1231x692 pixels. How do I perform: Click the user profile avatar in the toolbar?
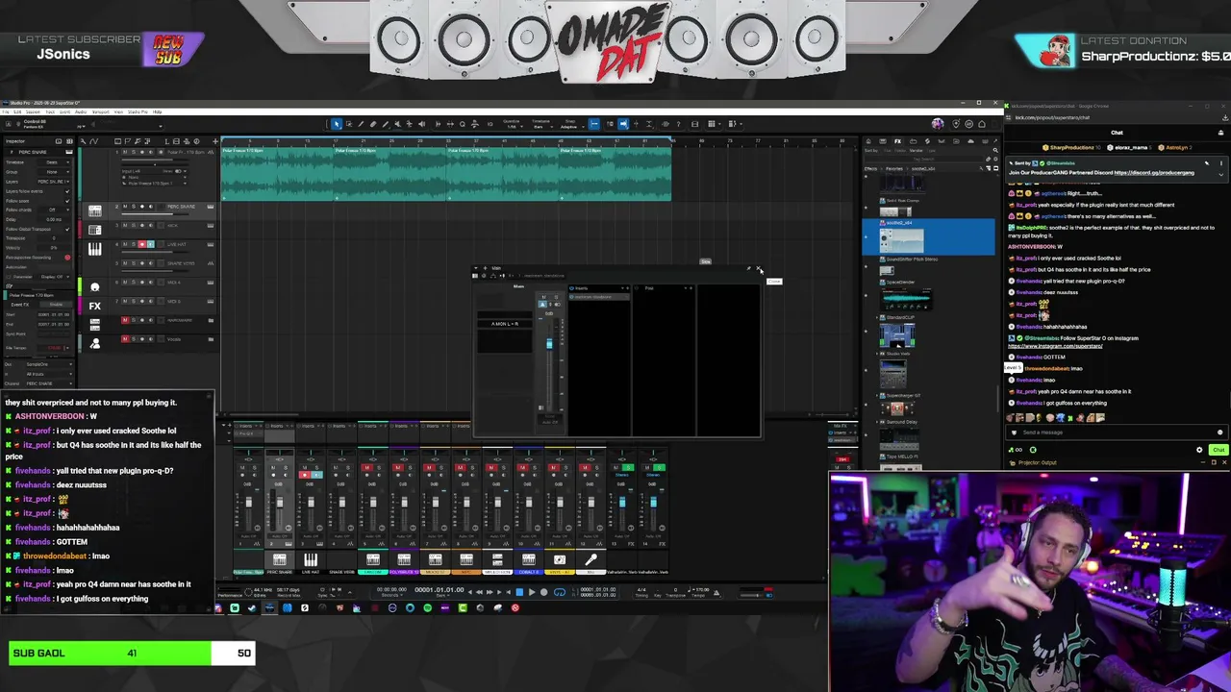pyautogui.click(x=938, y=124)
